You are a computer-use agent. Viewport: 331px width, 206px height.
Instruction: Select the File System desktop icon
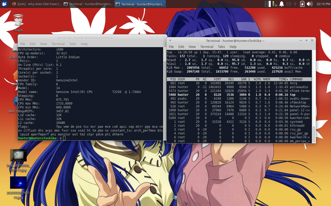coord(15,50)
